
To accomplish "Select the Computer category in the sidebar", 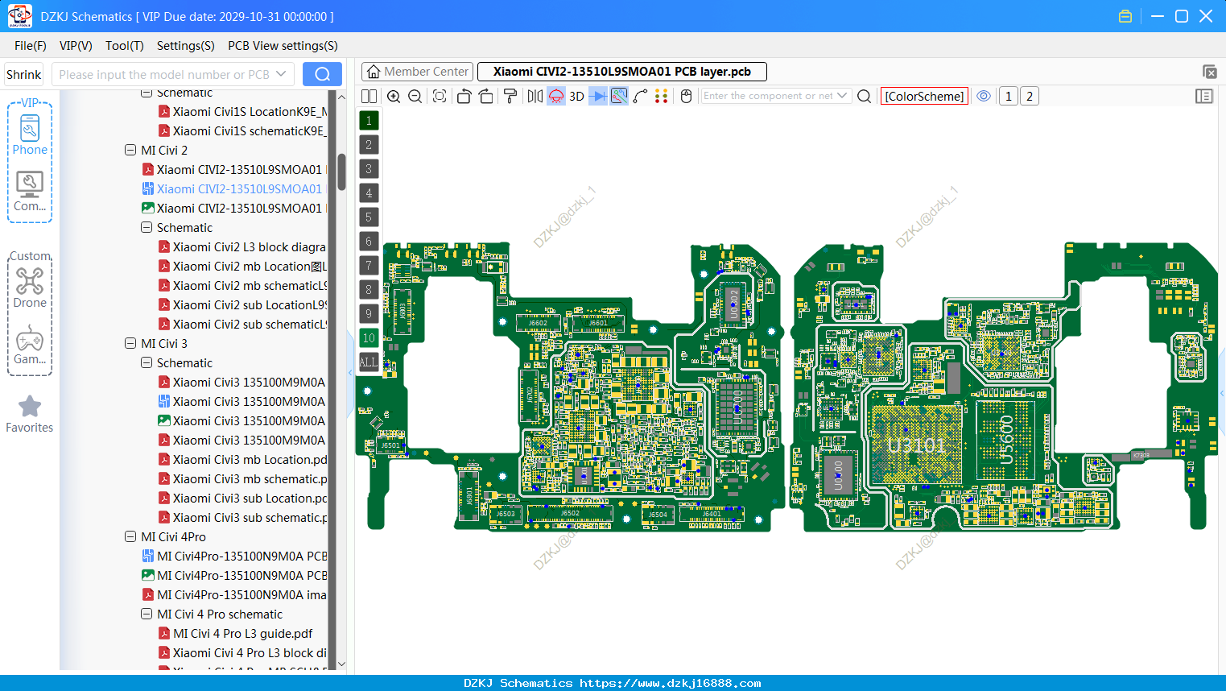I will click(x=30, y=192).
